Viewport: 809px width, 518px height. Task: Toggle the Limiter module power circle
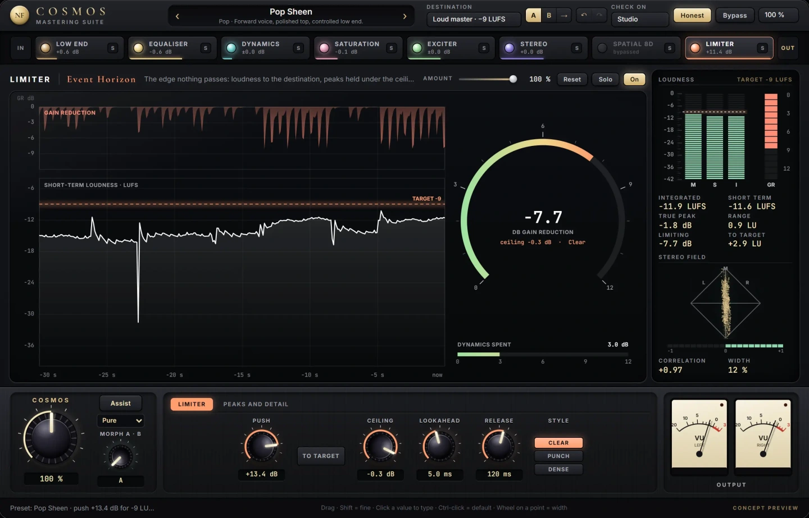[696, 48]
